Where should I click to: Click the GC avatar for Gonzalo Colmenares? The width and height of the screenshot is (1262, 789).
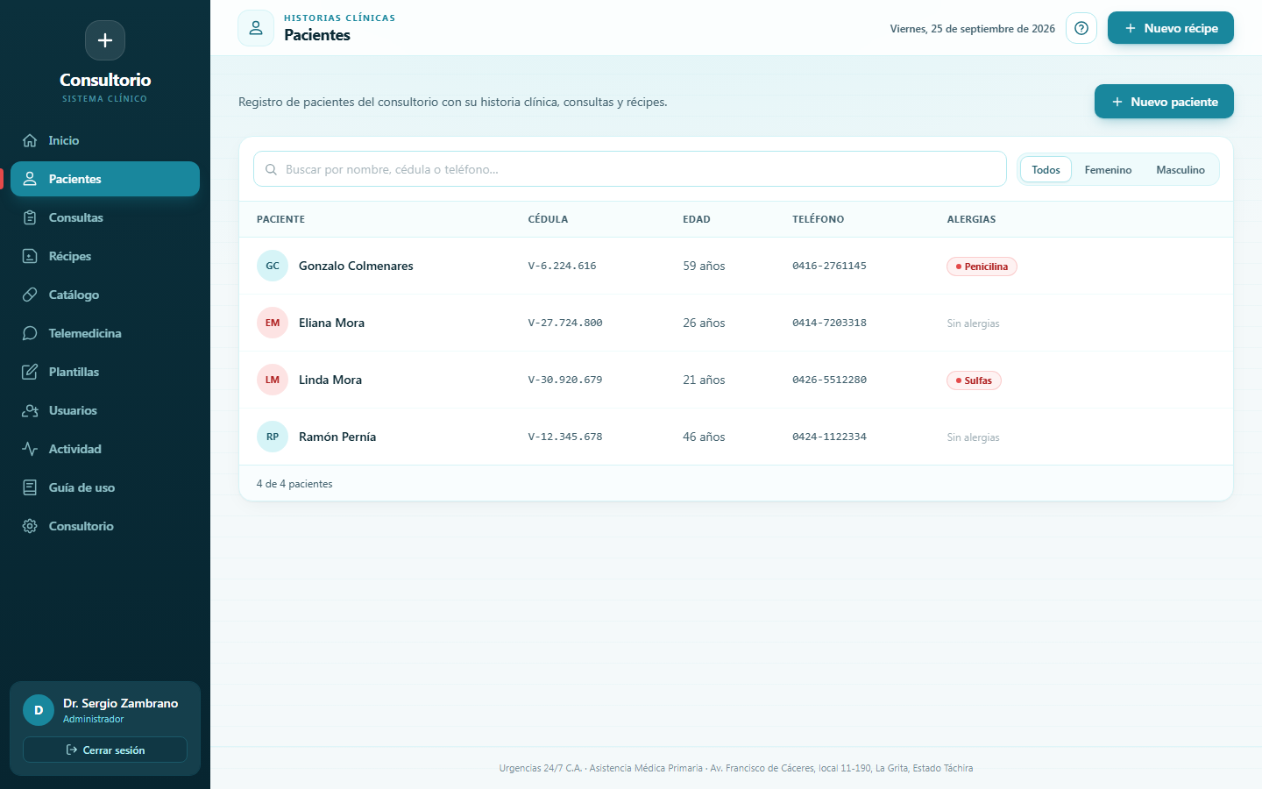tap(273, 266)
